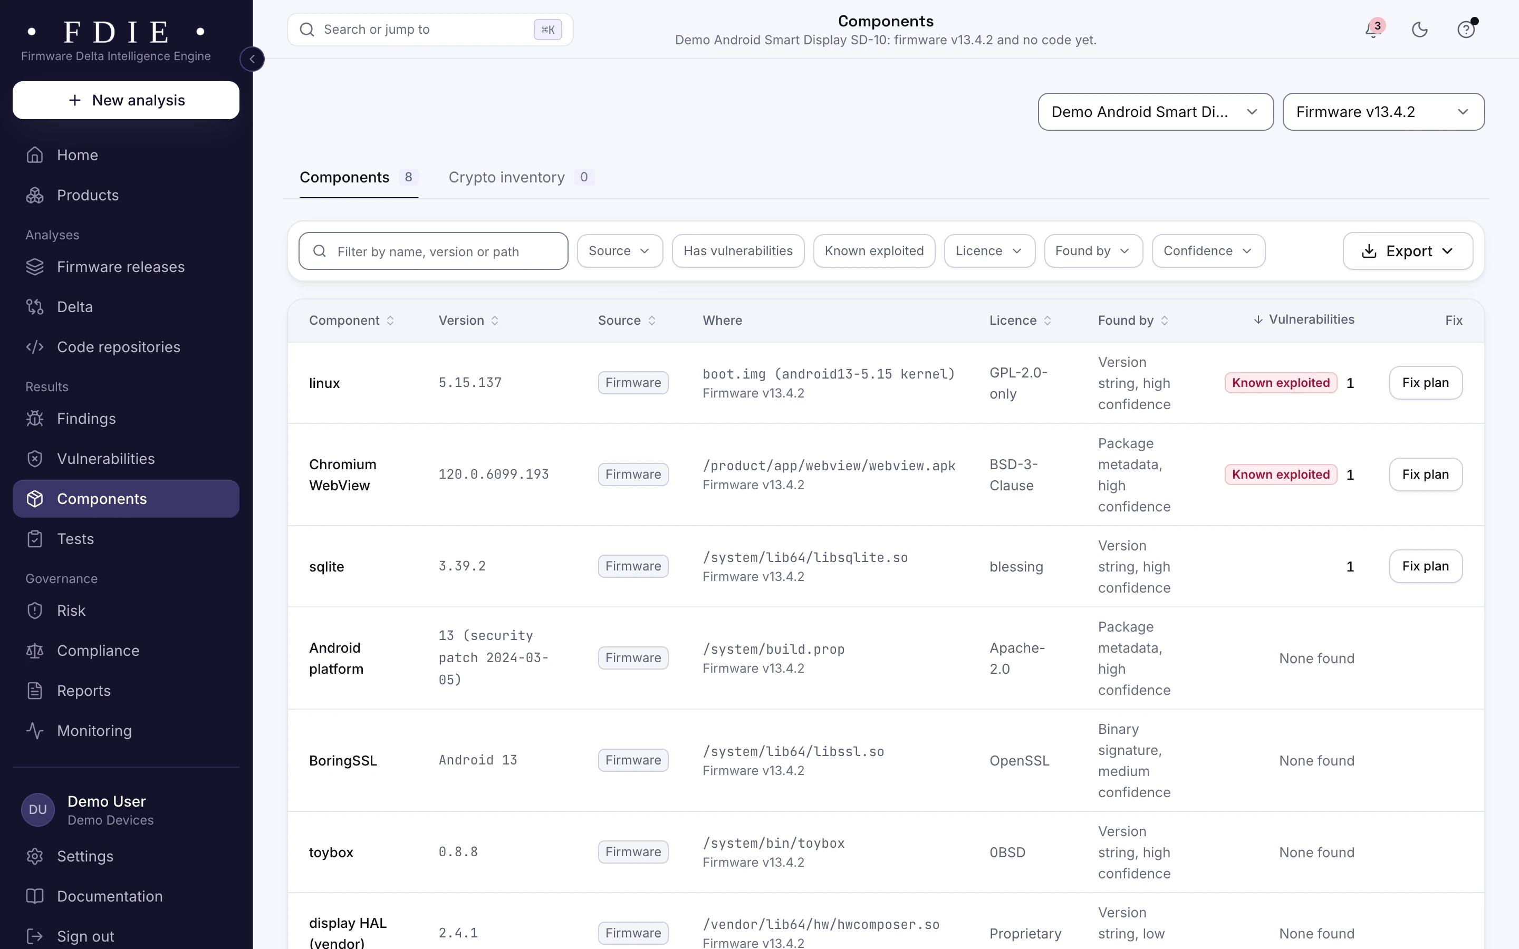This screenshot has height=949, width=1519.
Task: Open the Firmware v13.4.2 version dropdown
Action: tap(1383, 112)
